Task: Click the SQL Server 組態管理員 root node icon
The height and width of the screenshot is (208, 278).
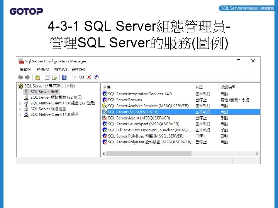Action: (20, 86)
